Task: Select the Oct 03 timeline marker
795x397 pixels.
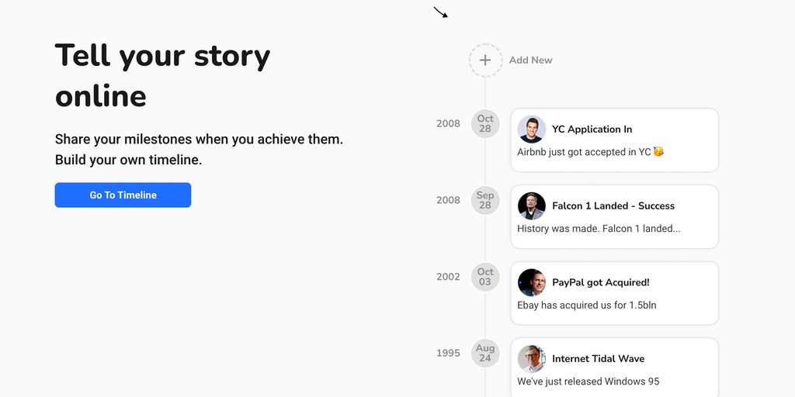Action: coord(485,277)
